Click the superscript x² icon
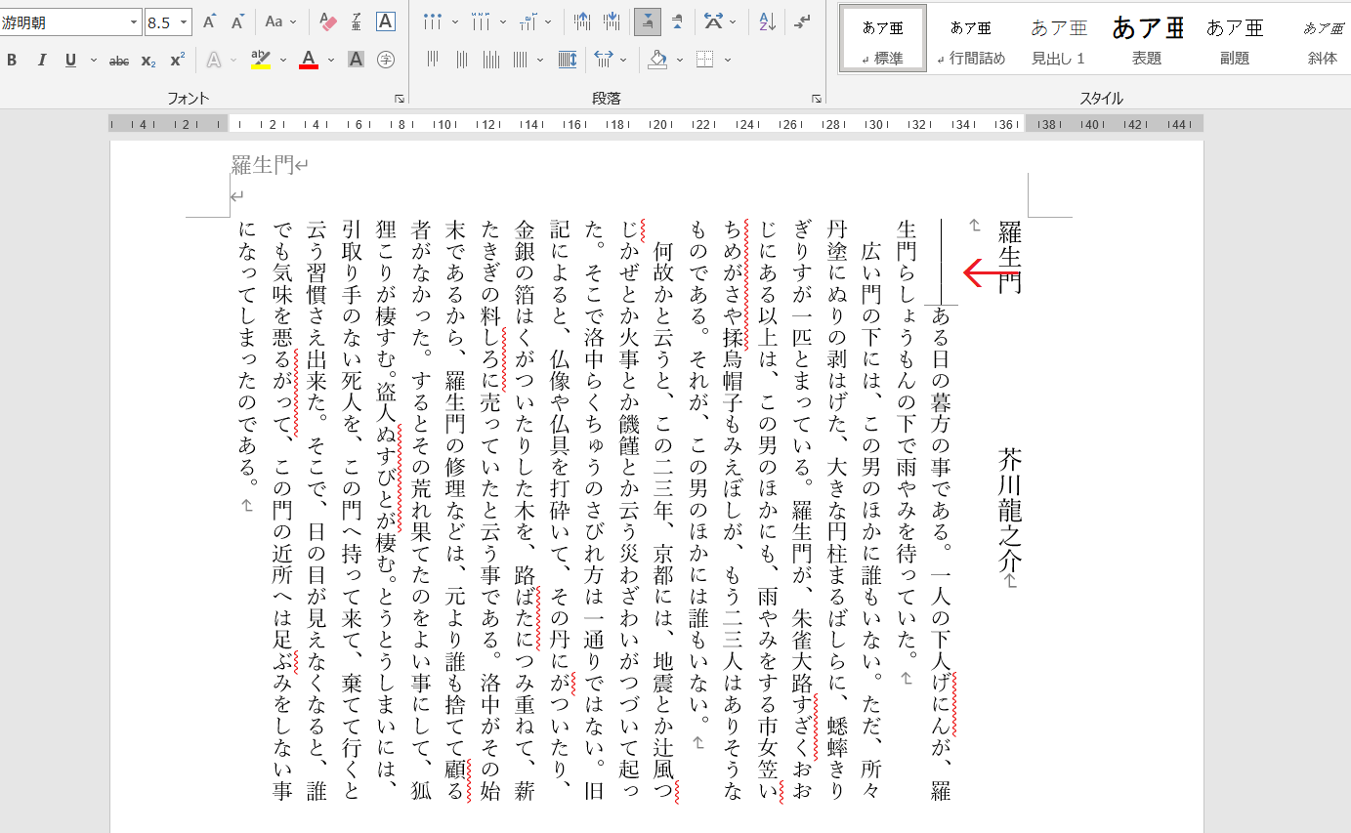 [x=177, y=61]
